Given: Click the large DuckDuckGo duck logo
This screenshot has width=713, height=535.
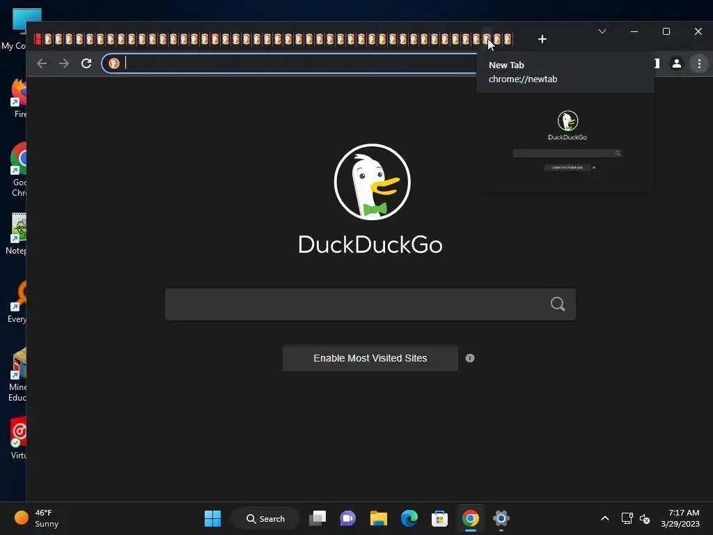Looking at the screenshot, I should [x=372, y=182].
